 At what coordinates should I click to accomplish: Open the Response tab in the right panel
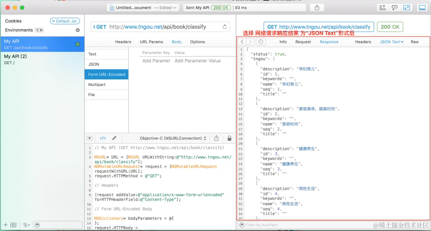(328, 42)
